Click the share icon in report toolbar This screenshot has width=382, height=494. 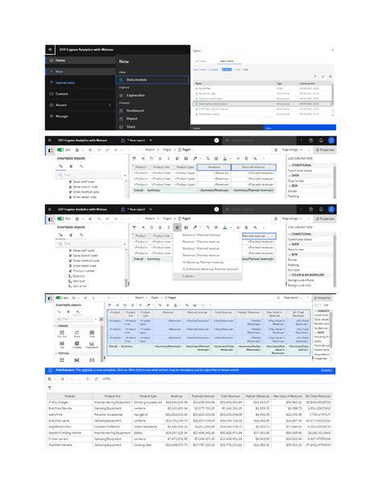[x=90, y=150]
